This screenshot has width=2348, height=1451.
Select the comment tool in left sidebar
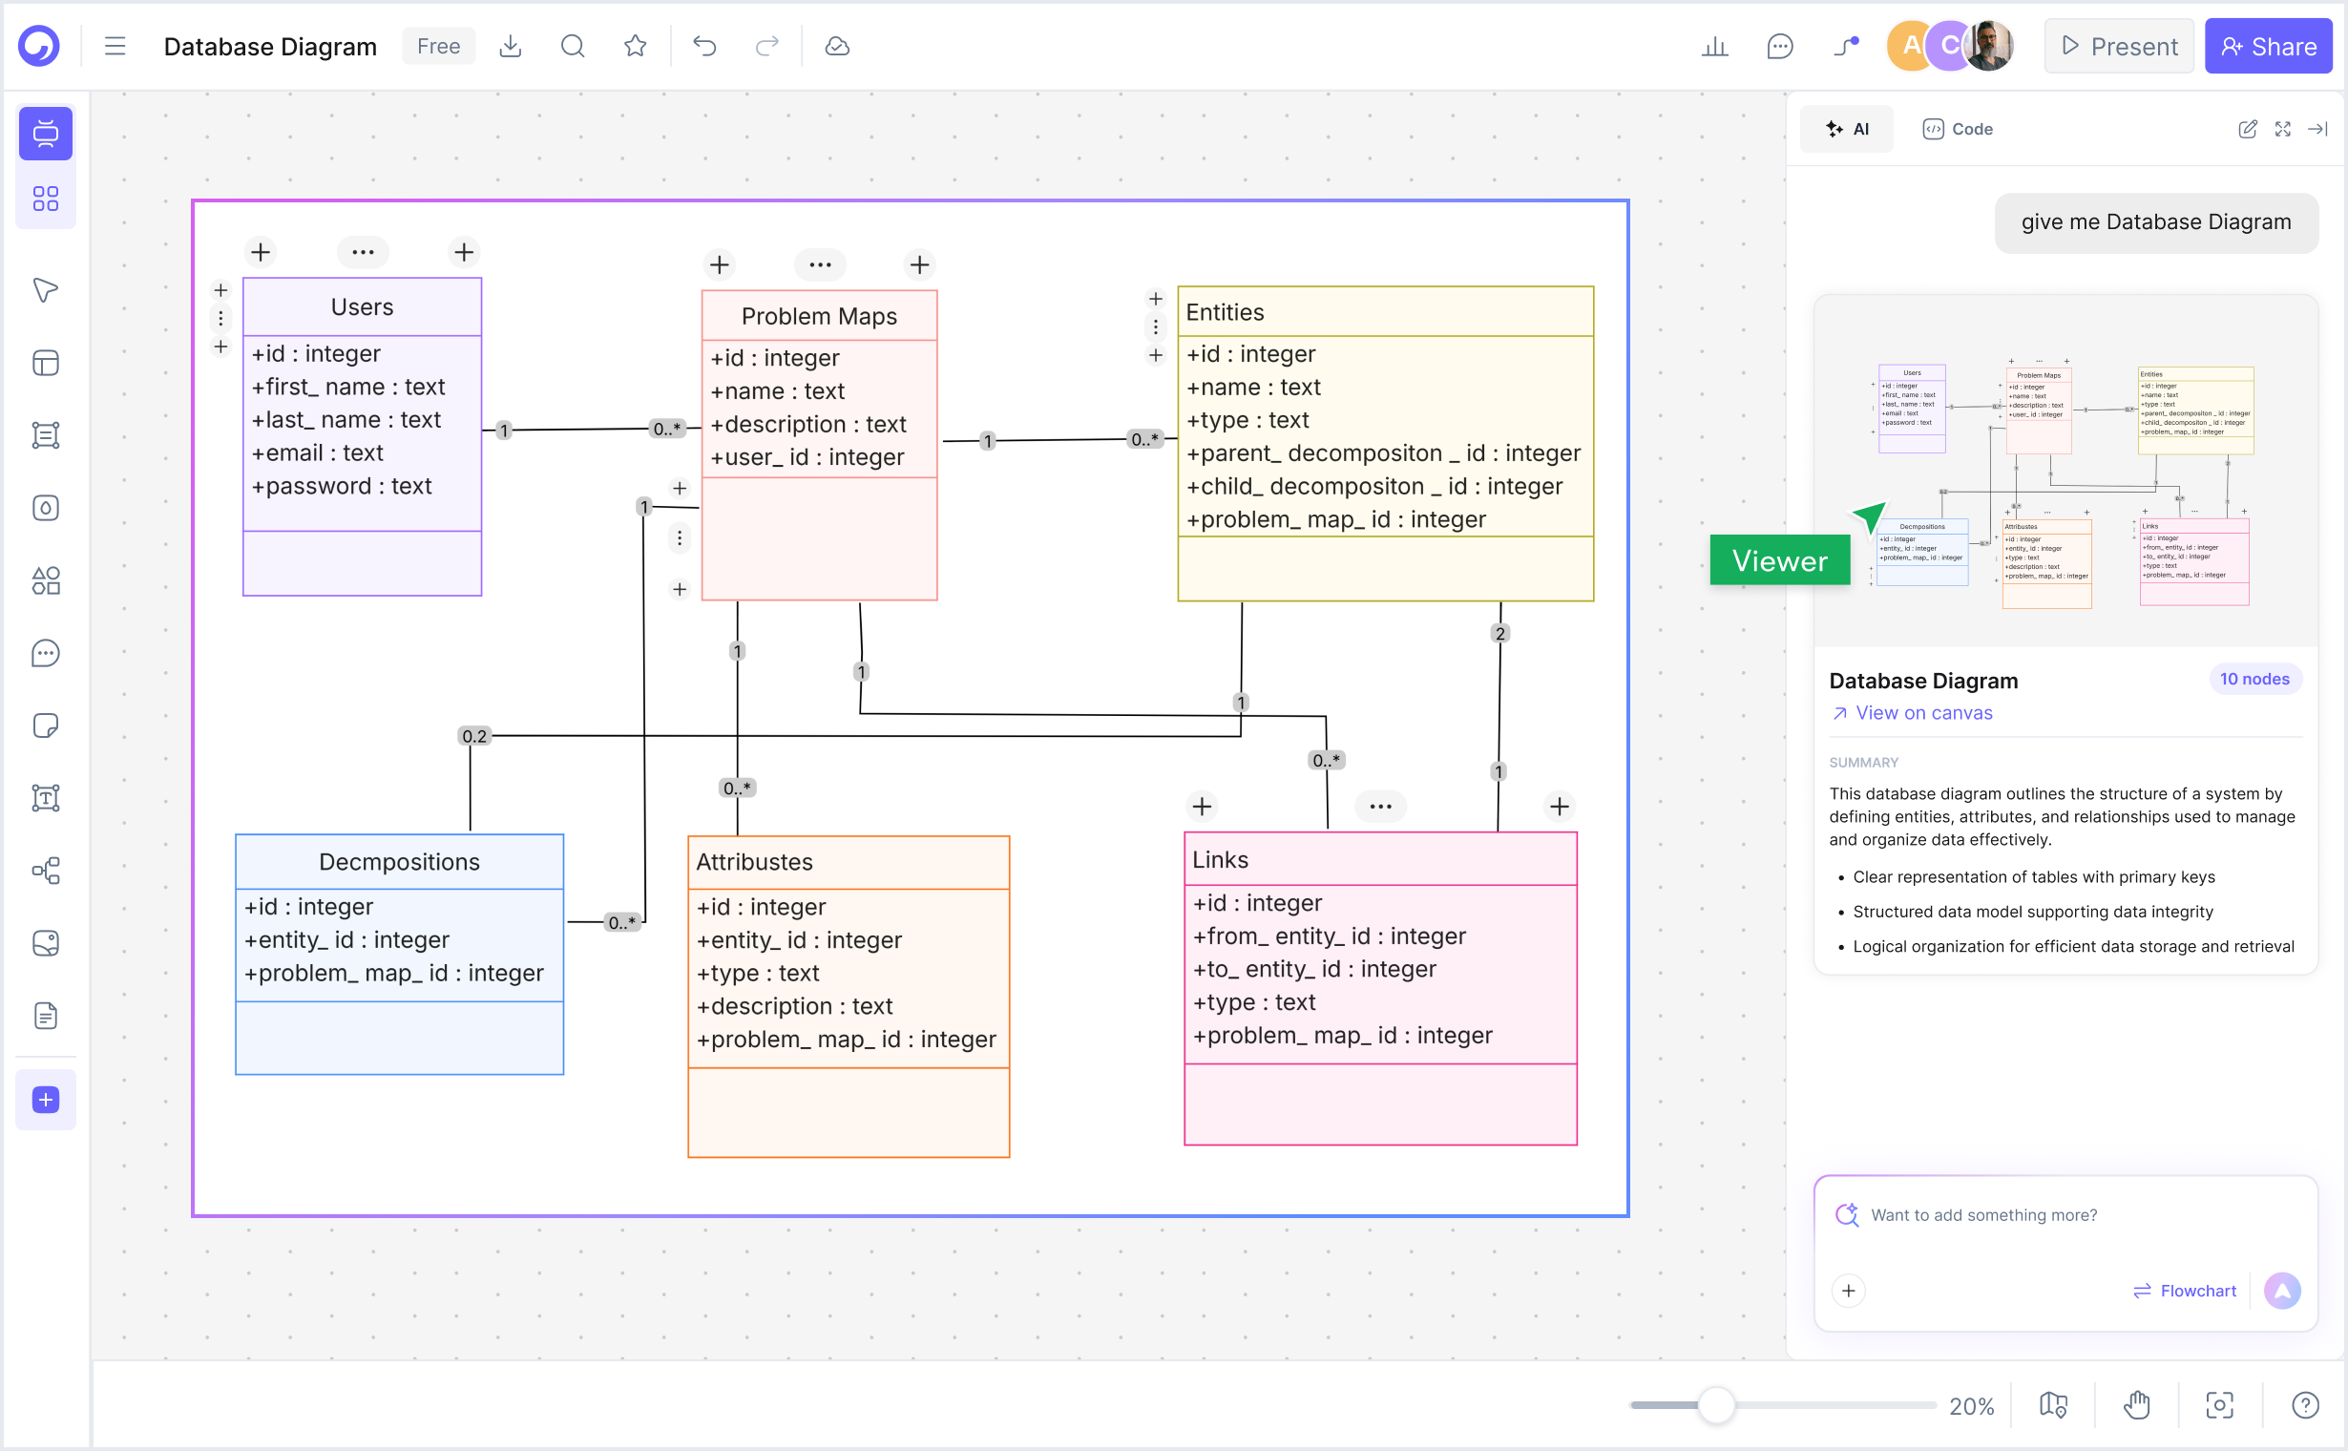click(45, 654)
